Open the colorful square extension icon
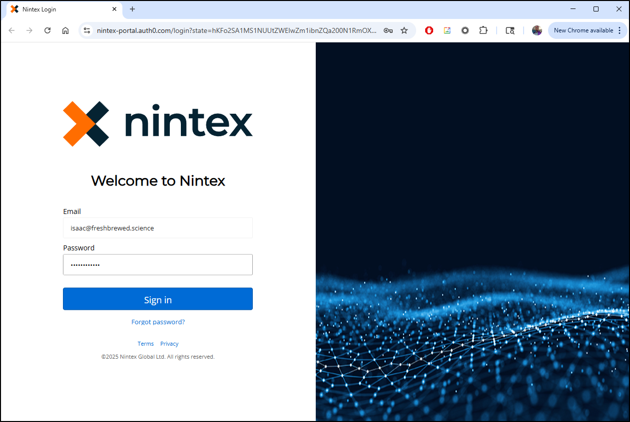This screenshot has width=630, height=422. 447,30
